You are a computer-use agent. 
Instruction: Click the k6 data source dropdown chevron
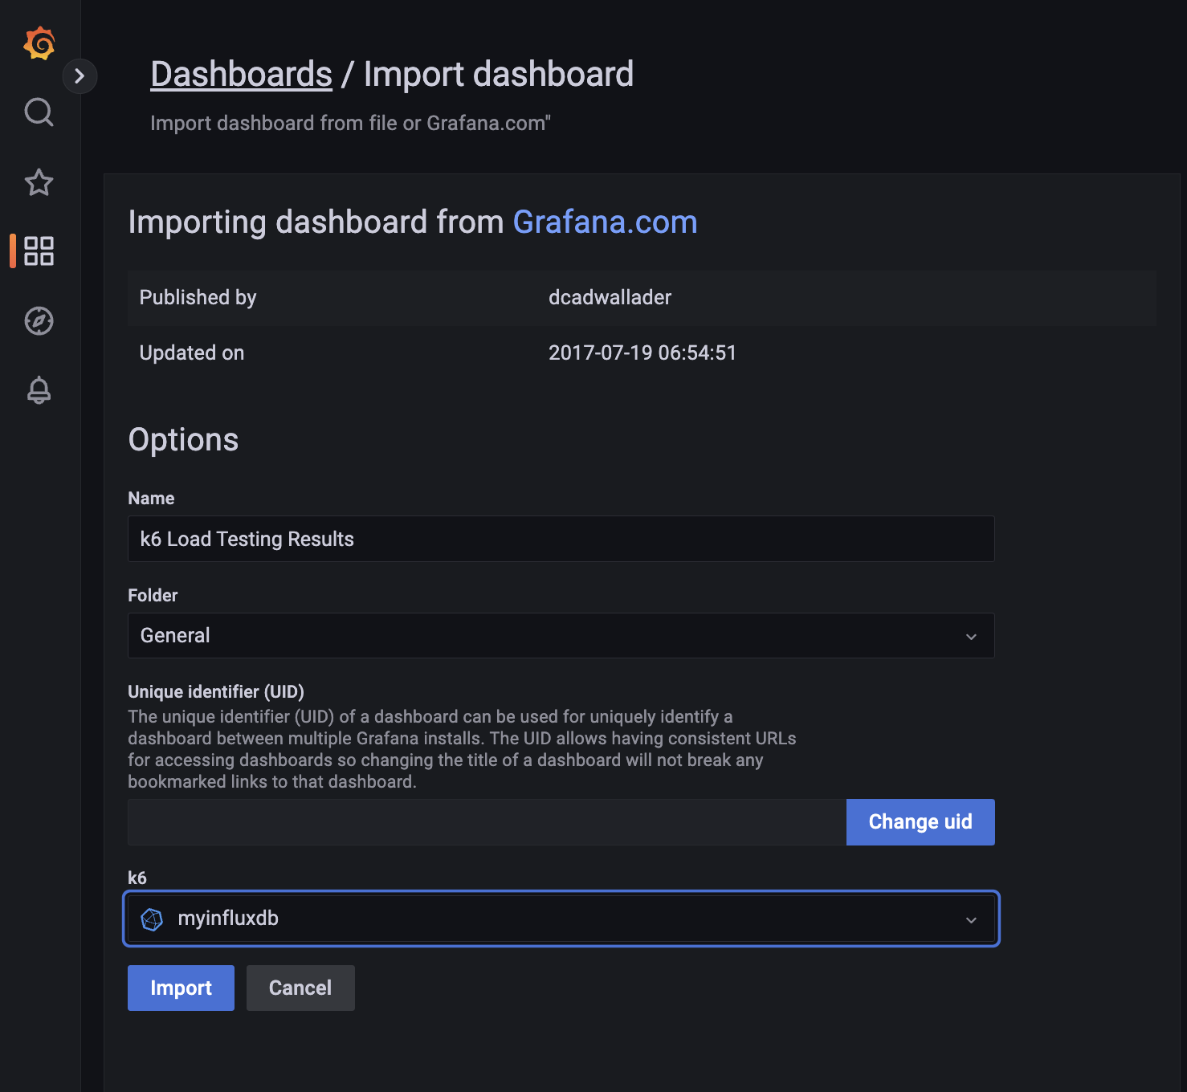[x=971, y=920]
